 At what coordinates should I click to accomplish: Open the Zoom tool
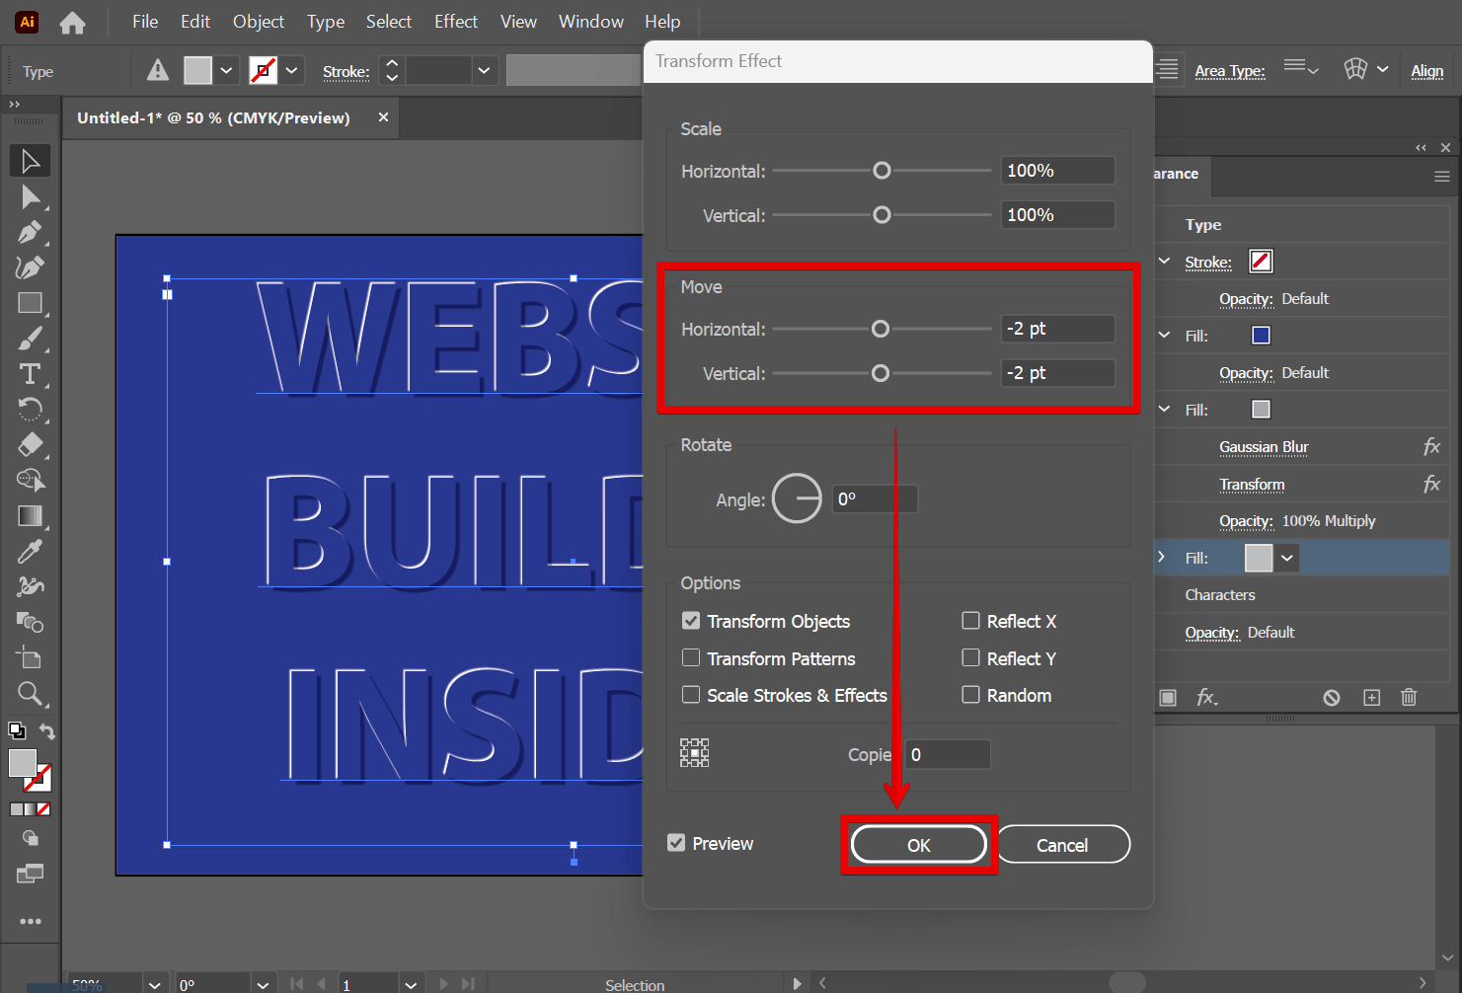(30, 694)
